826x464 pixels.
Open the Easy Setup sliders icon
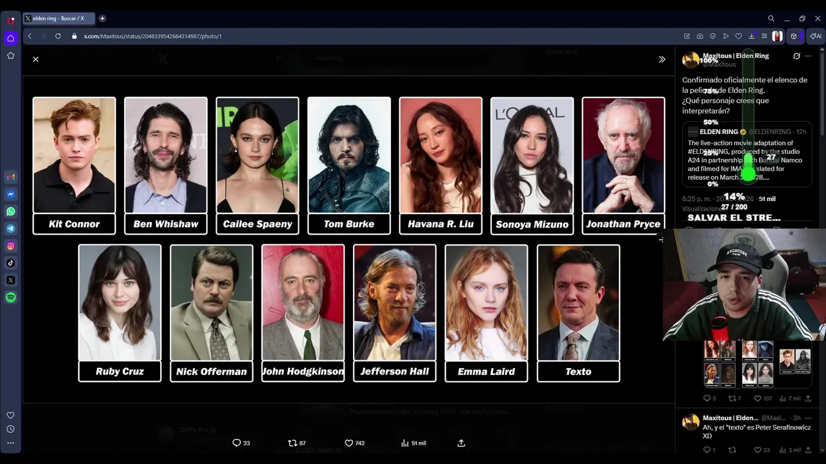[765, 36]
